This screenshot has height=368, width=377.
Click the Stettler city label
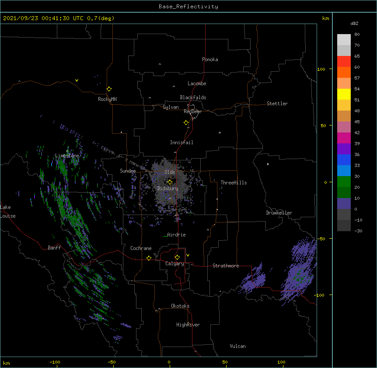277,104
